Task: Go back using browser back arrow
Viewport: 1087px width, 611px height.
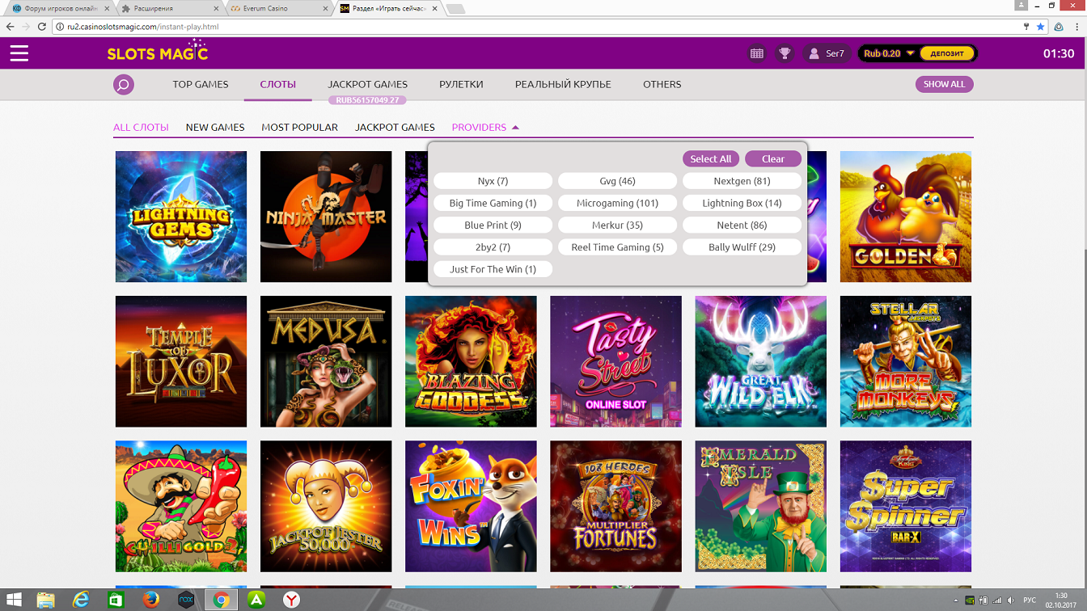Action: coord(10,27)
